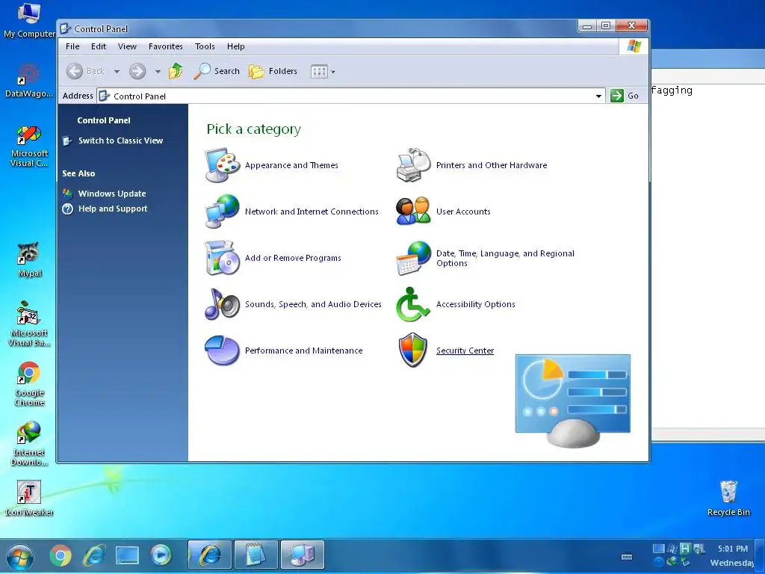The image size is (765, 574).
Task: Click Accessibility Options text link
Action: click(x=476, y=304)
